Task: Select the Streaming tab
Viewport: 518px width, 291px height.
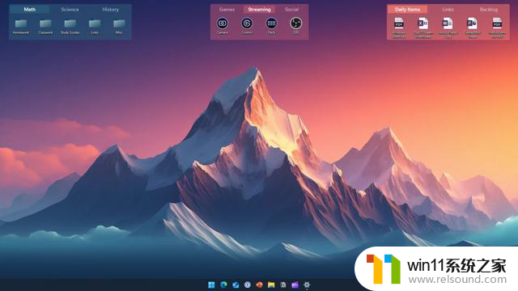Action: (x=259, y=9)
